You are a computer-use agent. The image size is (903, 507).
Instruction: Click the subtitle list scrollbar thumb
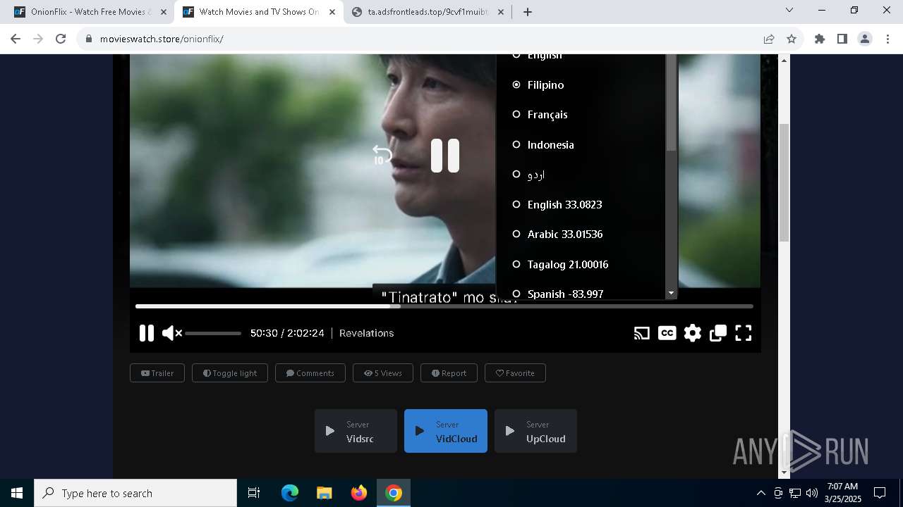671,103
